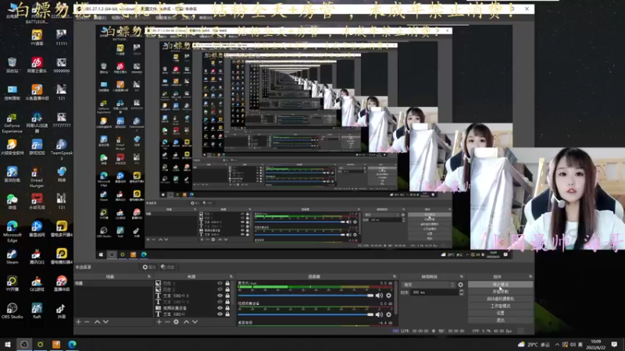The image size is (625, 351).
Task: Open source properties gear in Sources toolbar
Action: click(x=177, y=321)
